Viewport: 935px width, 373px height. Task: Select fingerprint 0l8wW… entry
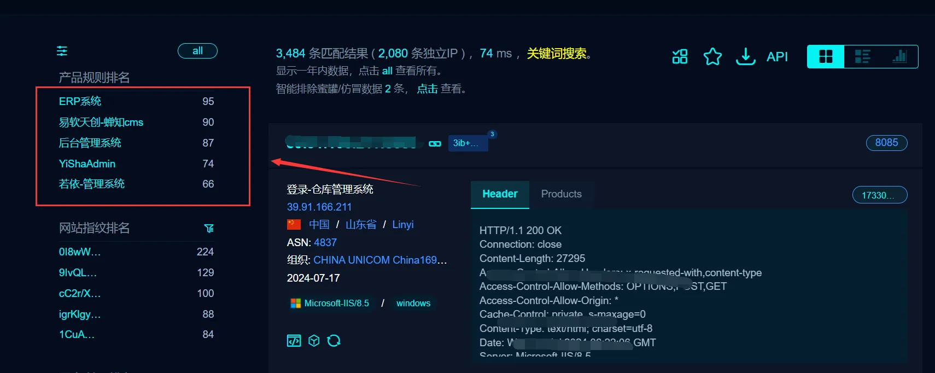(x=80, y=252)
